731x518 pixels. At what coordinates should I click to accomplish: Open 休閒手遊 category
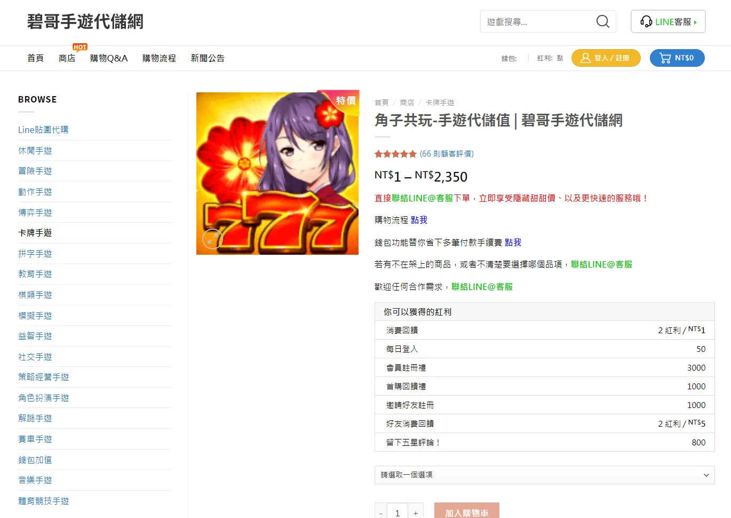[35, 151]
